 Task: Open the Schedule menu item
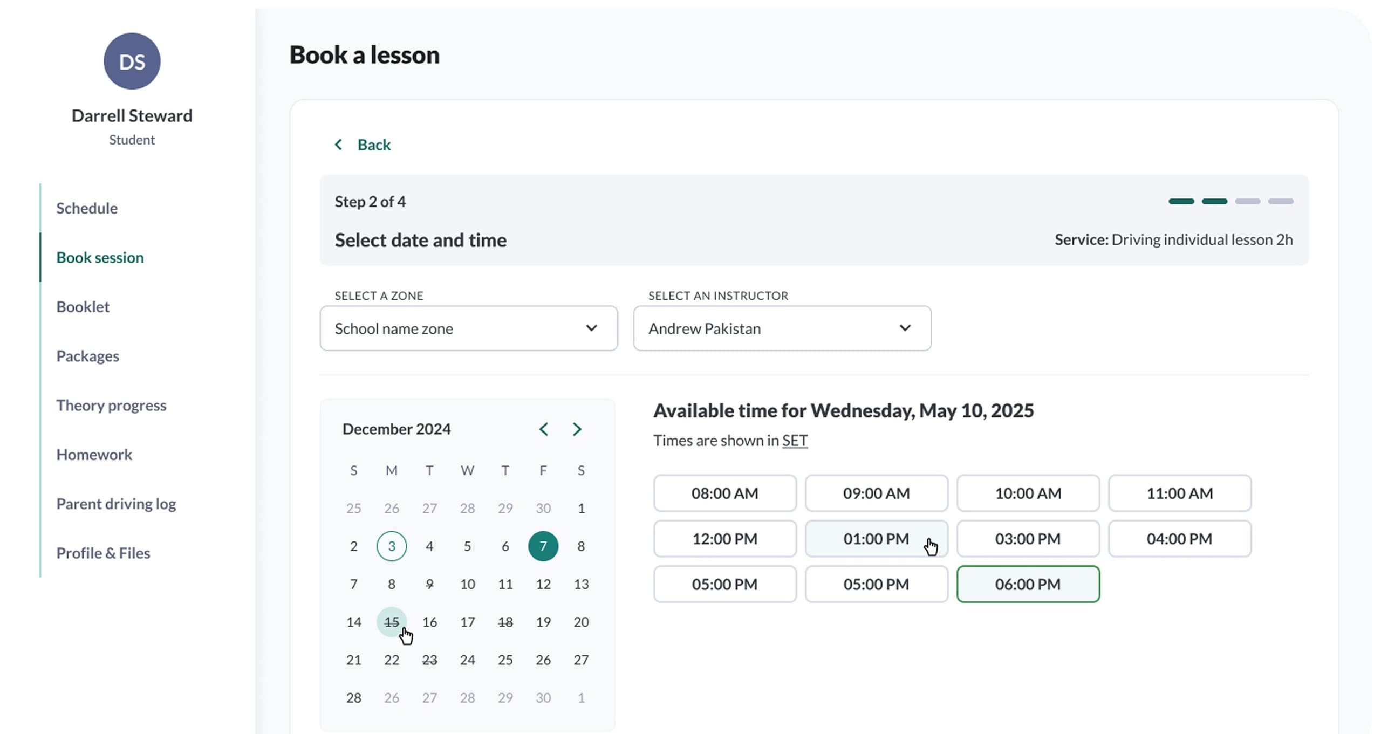click(87, 208)
